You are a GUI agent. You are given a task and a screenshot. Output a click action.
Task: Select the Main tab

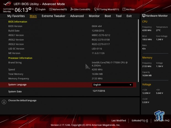(33, 16)
